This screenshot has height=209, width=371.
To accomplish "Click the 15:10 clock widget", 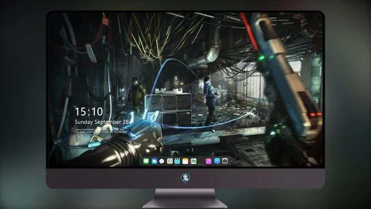I will pos(89,111).
